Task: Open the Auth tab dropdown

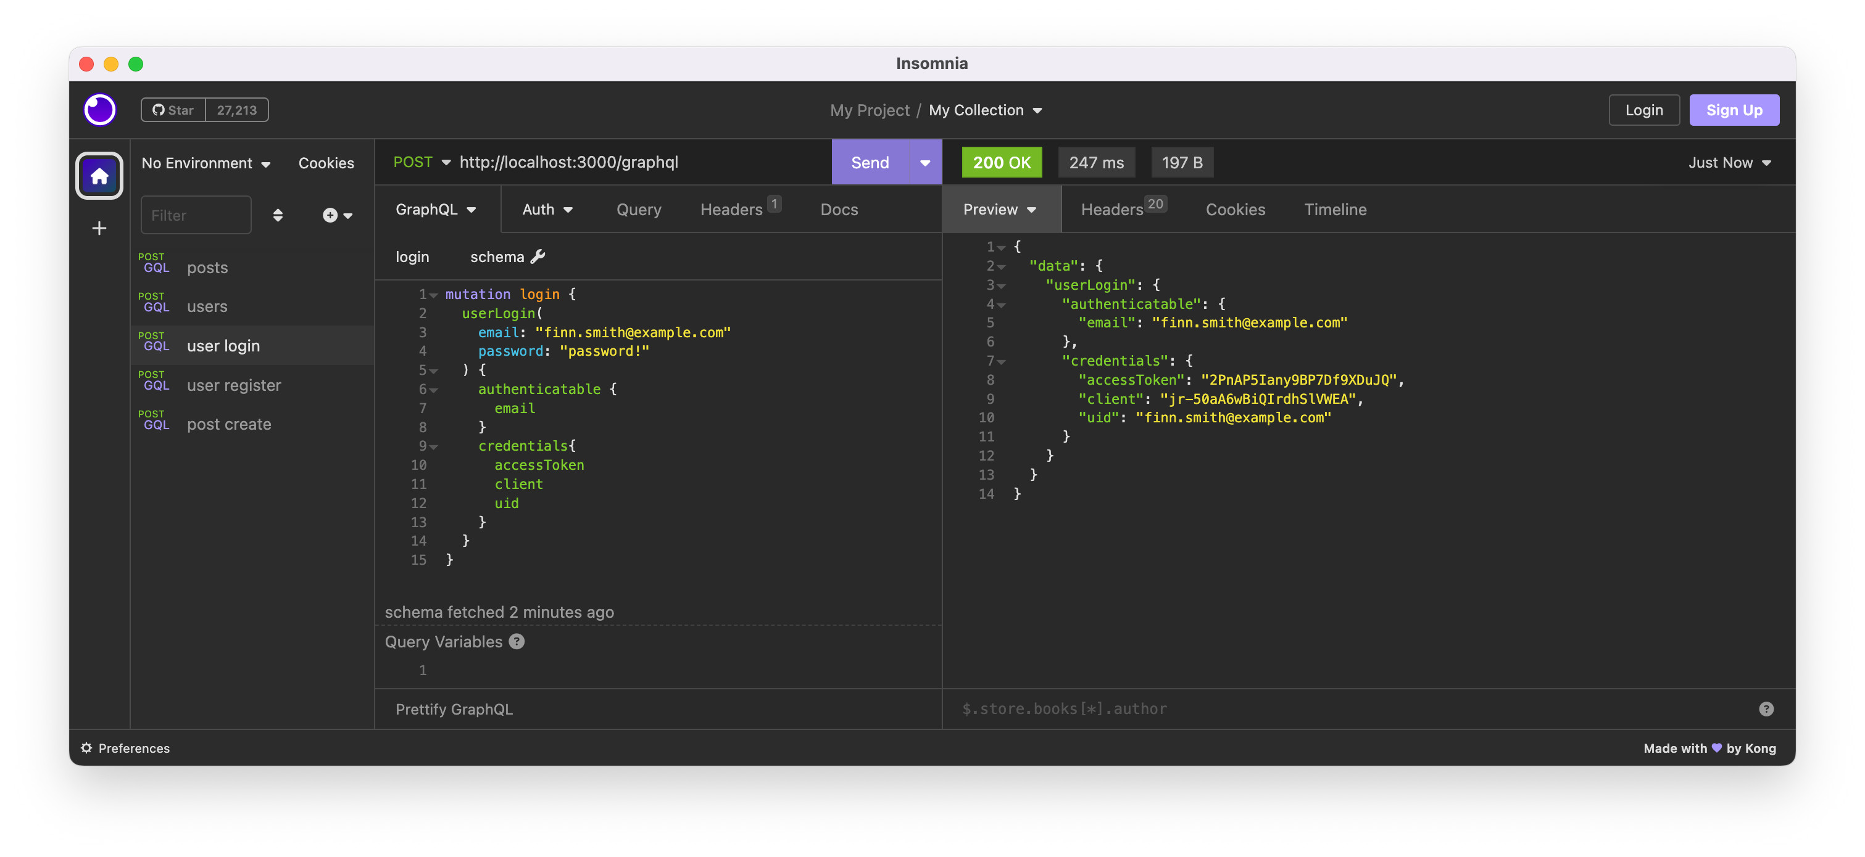Action: coord(547,210)
